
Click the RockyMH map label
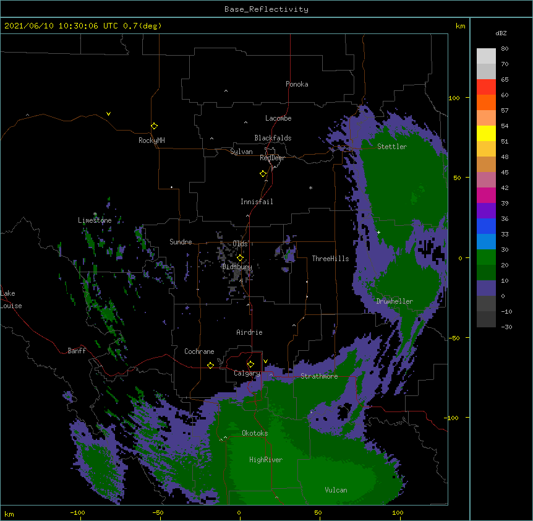pos(151,140)
